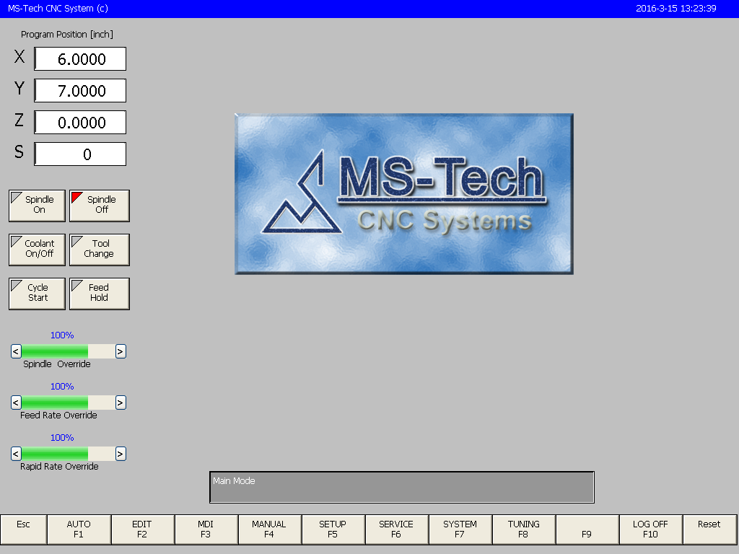This screenshot has width=739, height=554.
Task: Click the Rapid Rate Override 100% value
Action: (x=62, y=438)
